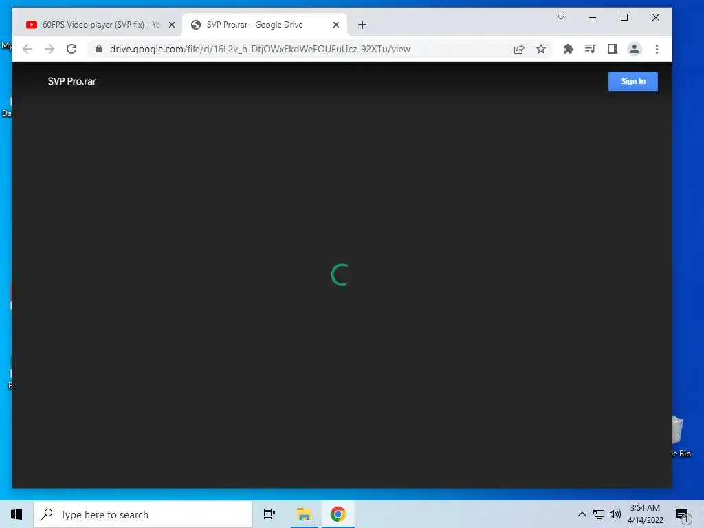Show hidden system tray icons
Screen dimensions: 704x528
click(582, 514)
